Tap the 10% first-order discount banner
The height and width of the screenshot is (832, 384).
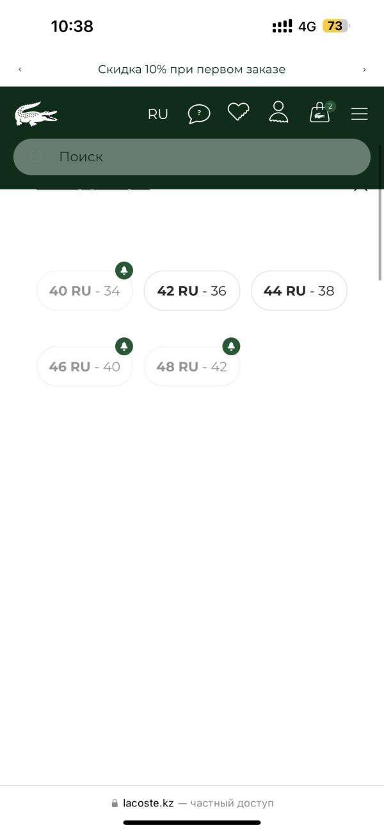(x=192, y=69)
